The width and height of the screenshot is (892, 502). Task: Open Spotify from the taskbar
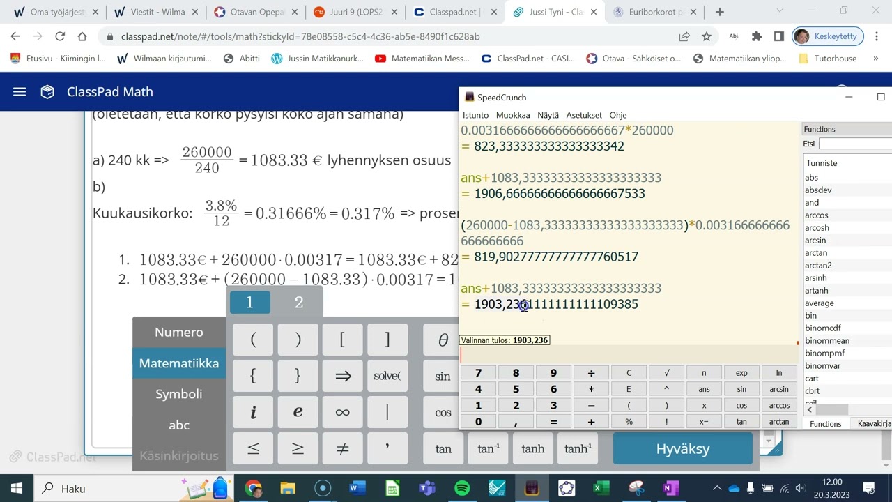(462, 488)
